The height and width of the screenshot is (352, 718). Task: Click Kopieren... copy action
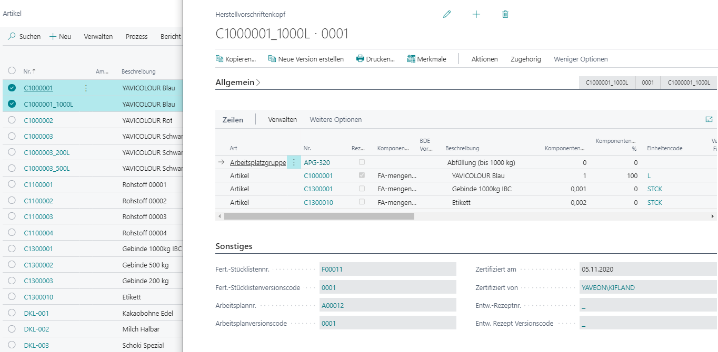pyautogui.click(x=236, y=59)
